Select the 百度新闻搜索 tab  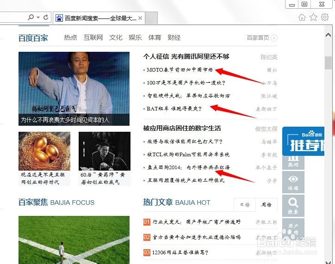coord(99,18)
